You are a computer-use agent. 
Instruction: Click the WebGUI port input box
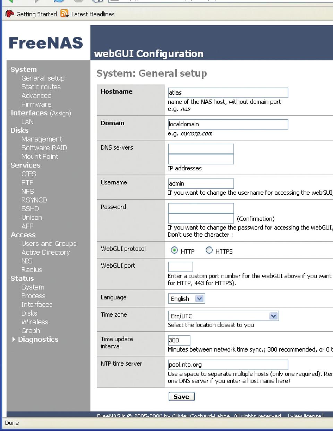point(180,267)
